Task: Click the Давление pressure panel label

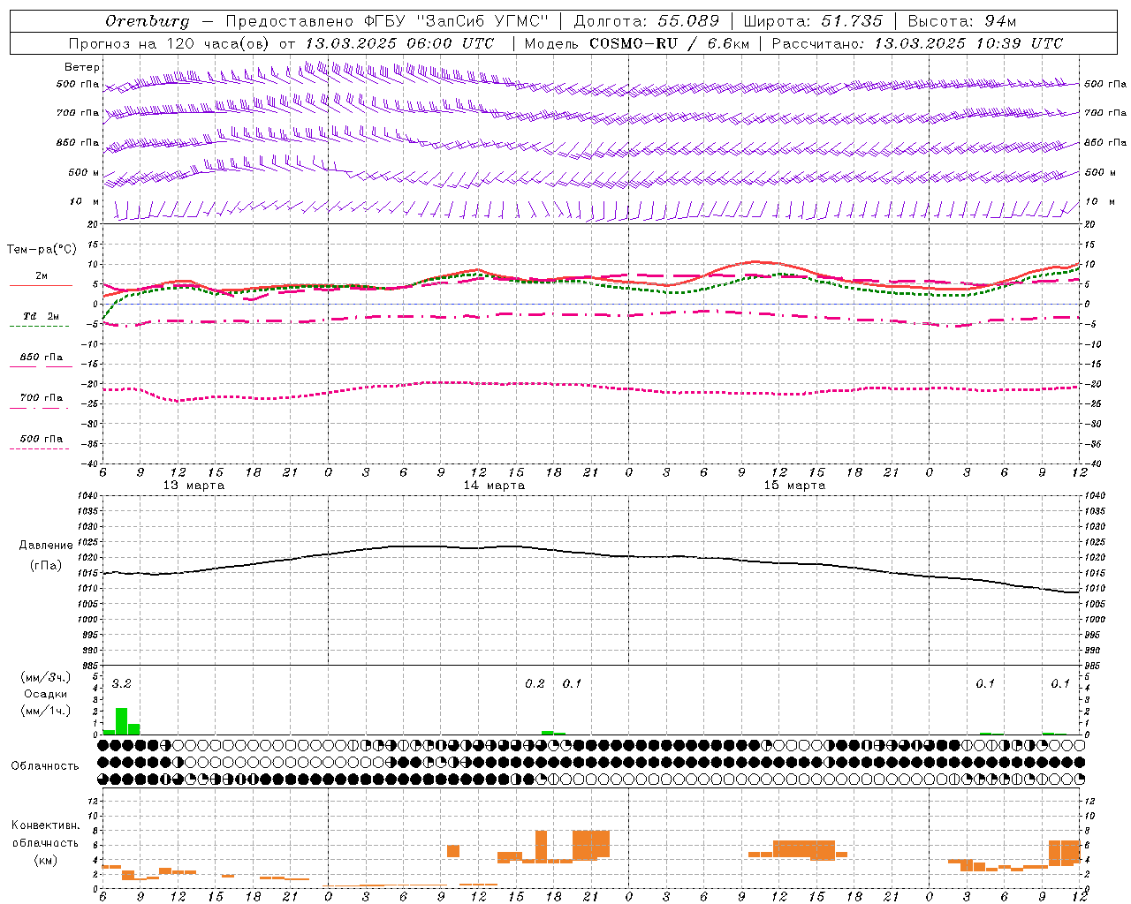Action: pos(45,546)
